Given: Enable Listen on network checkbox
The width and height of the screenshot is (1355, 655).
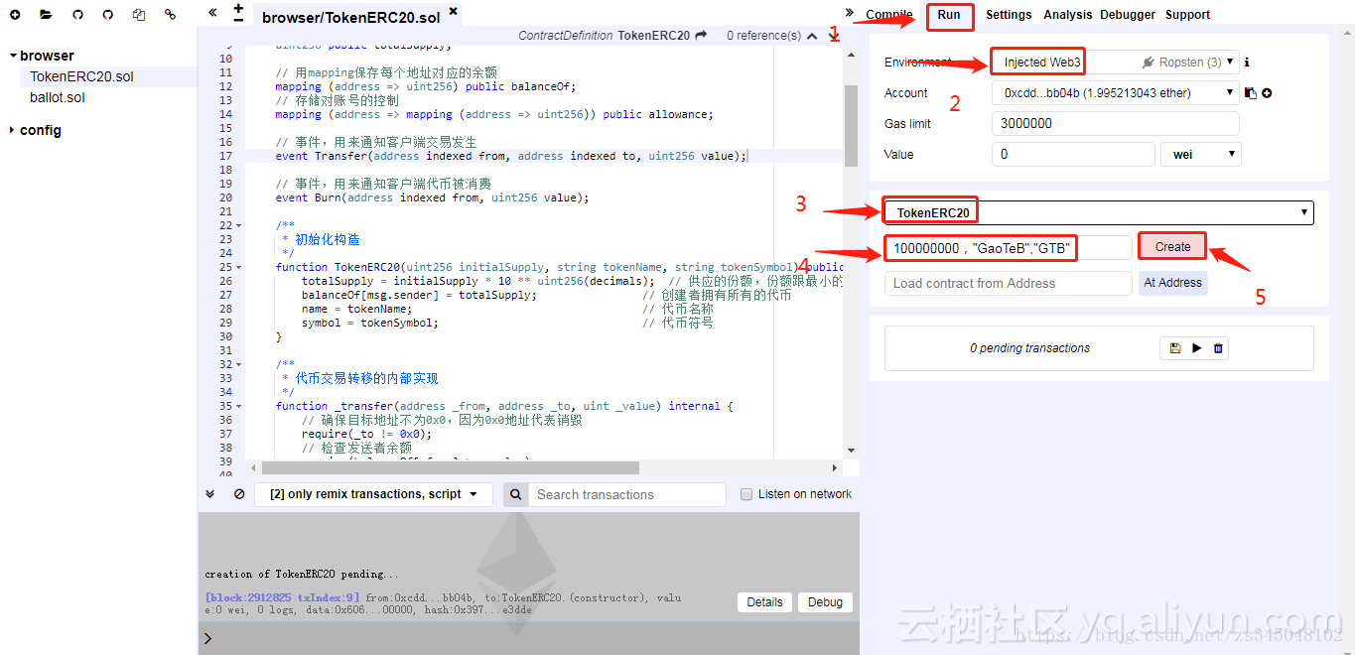Looking at the screenshot, I should [x=746, y=494].
